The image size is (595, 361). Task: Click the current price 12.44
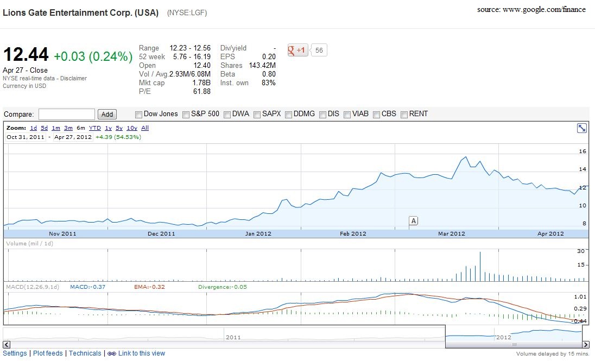[x=26, y=54]
